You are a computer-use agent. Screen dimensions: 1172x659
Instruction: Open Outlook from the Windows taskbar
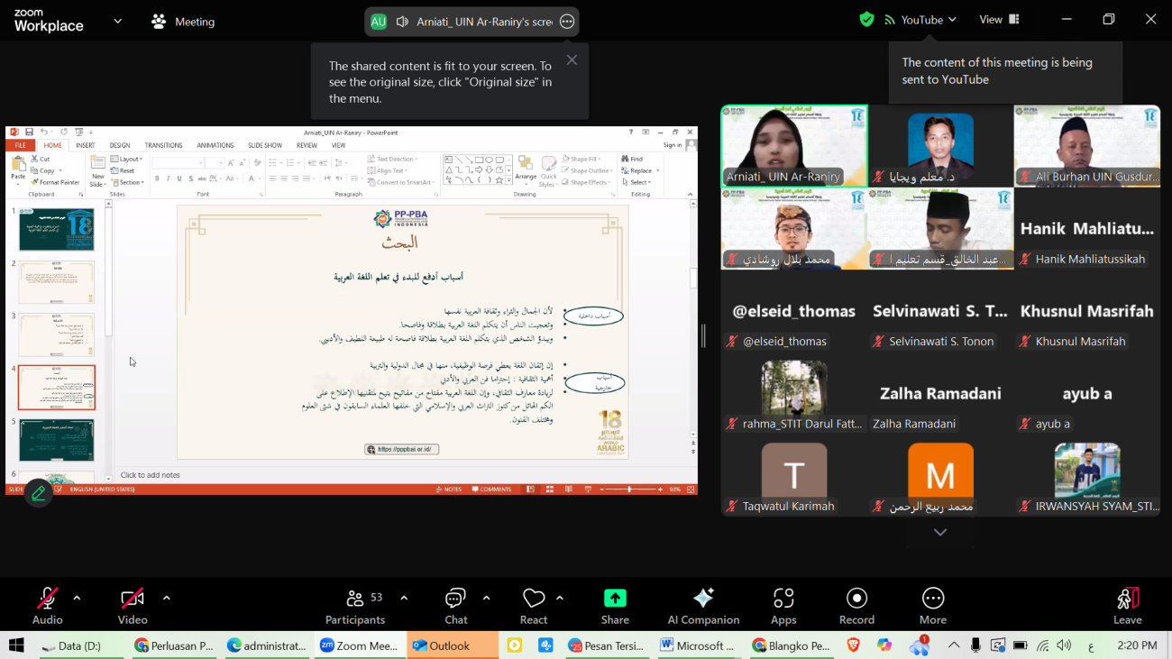(442, 645)
